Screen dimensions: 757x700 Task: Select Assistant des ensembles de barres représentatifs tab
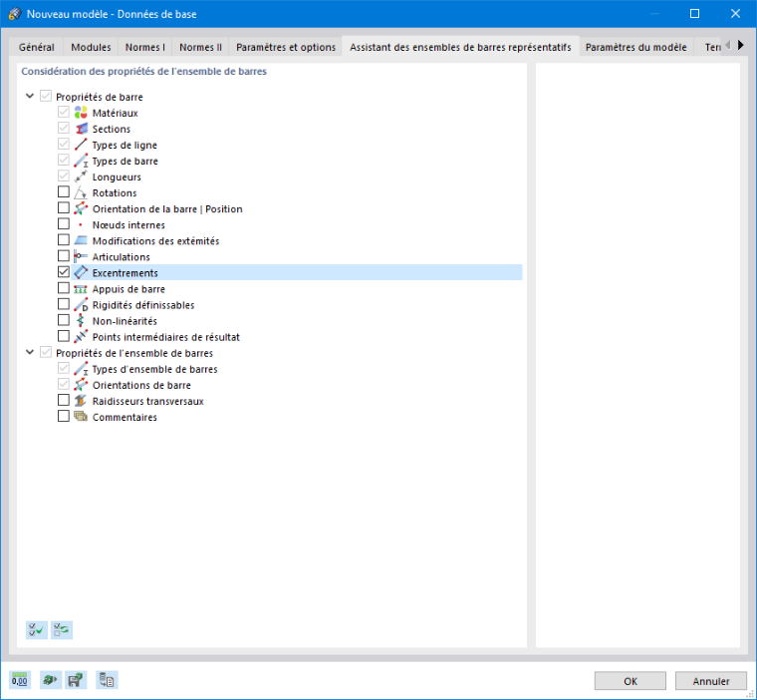tap(460, 47)
